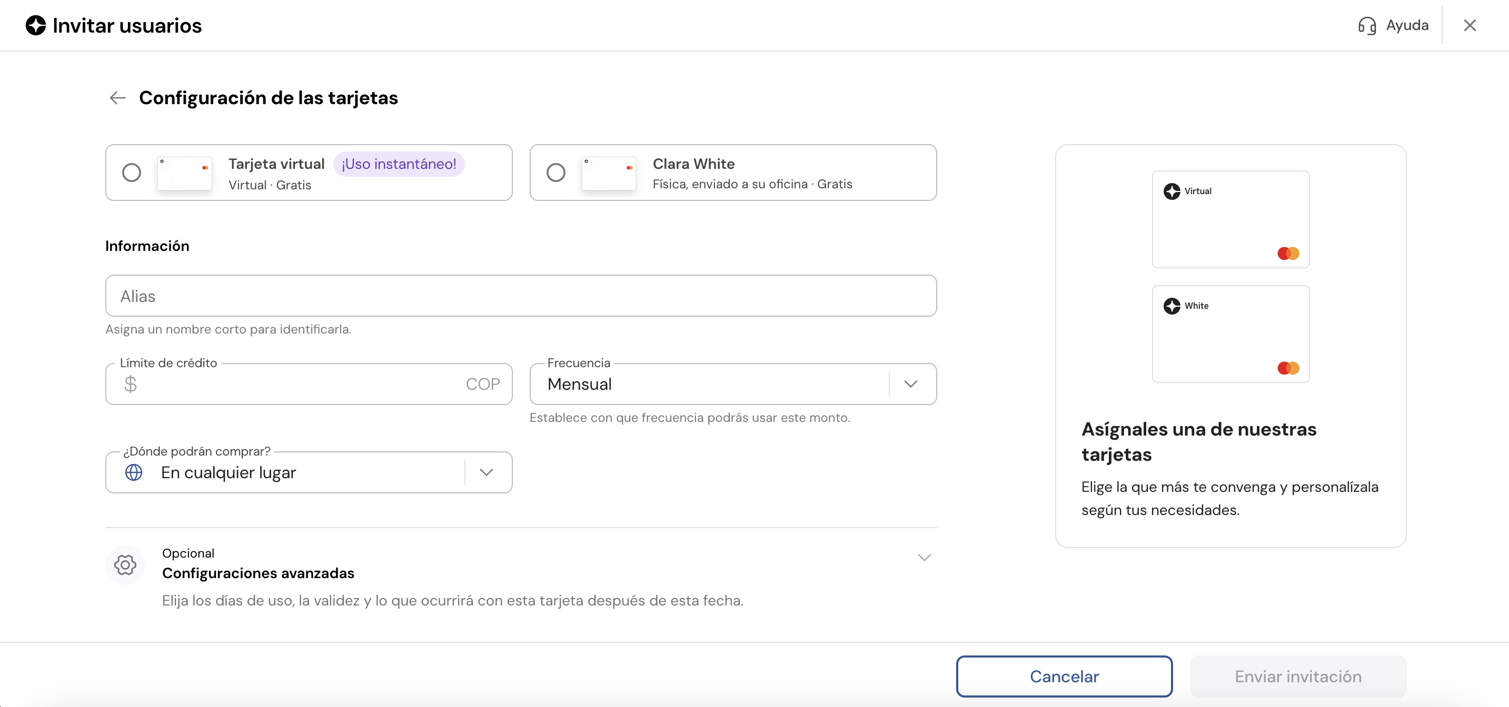Screen dimensions: 1509x707
Task: Click the Opcional label
Action: coord(188,553)
